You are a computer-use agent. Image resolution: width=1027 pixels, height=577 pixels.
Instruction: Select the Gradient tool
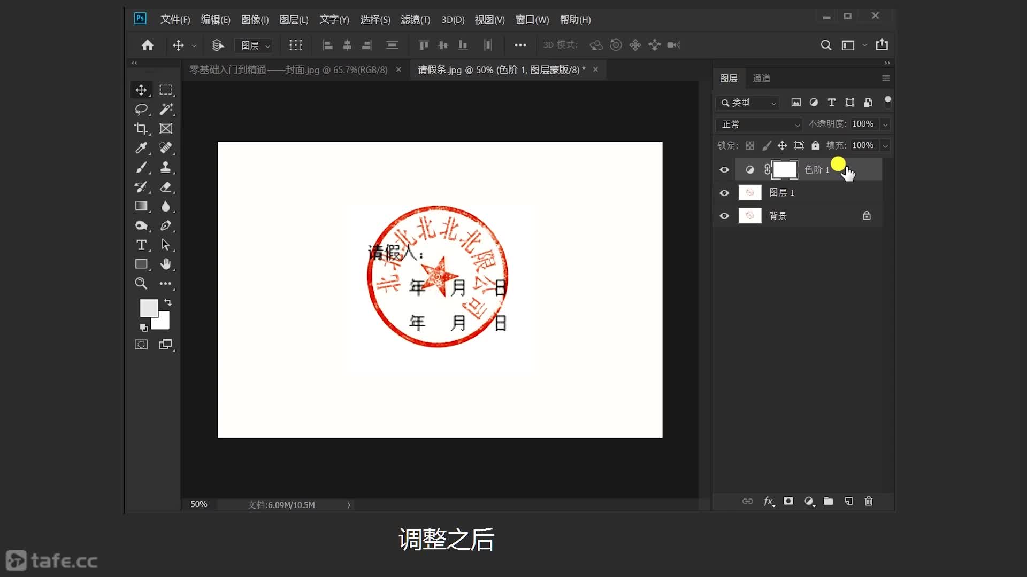141,206
